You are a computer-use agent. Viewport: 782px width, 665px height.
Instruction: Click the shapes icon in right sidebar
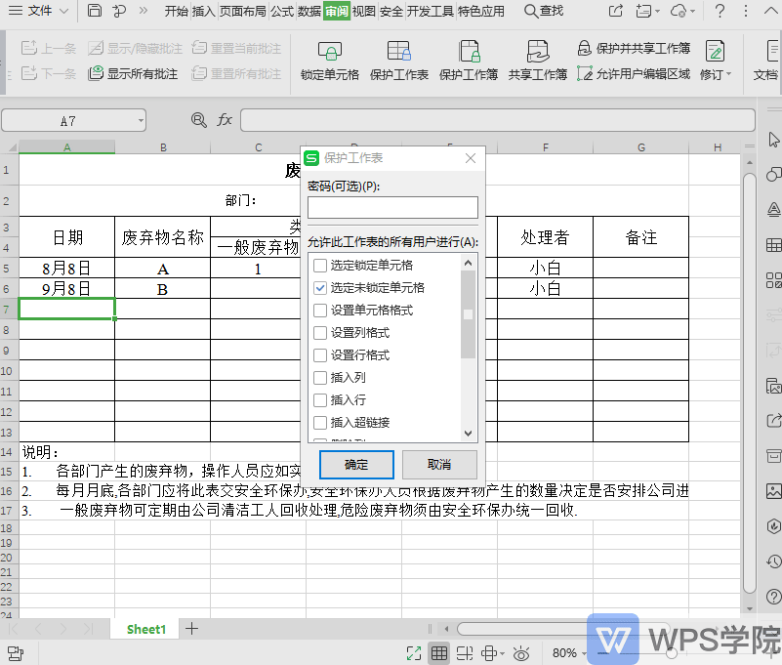(773, 174)
